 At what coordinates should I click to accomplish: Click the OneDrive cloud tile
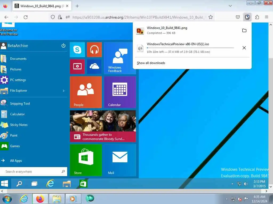(94, 67)
